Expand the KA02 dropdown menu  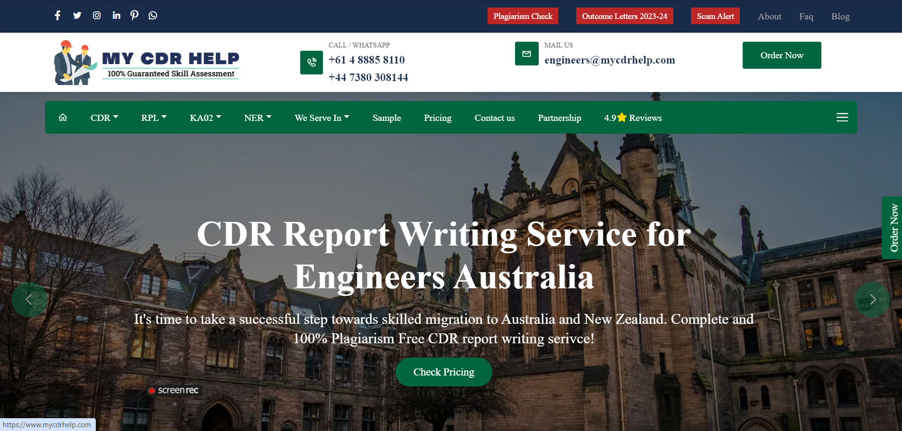[205, 118]
